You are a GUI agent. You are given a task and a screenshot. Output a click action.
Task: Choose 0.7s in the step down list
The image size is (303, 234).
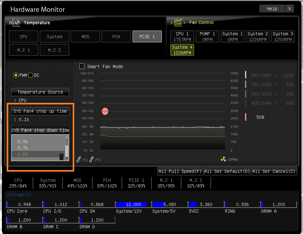coord(23,148)
